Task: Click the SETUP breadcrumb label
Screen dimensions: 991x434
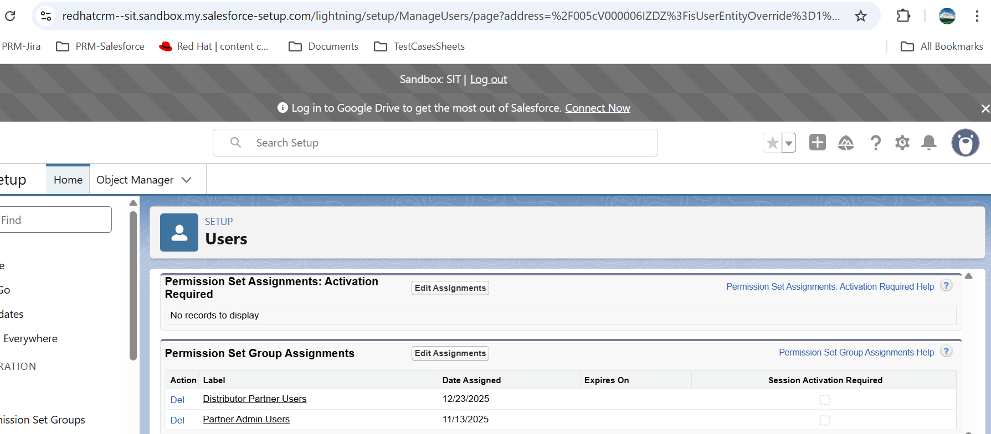Action: [x=219, y=221]
